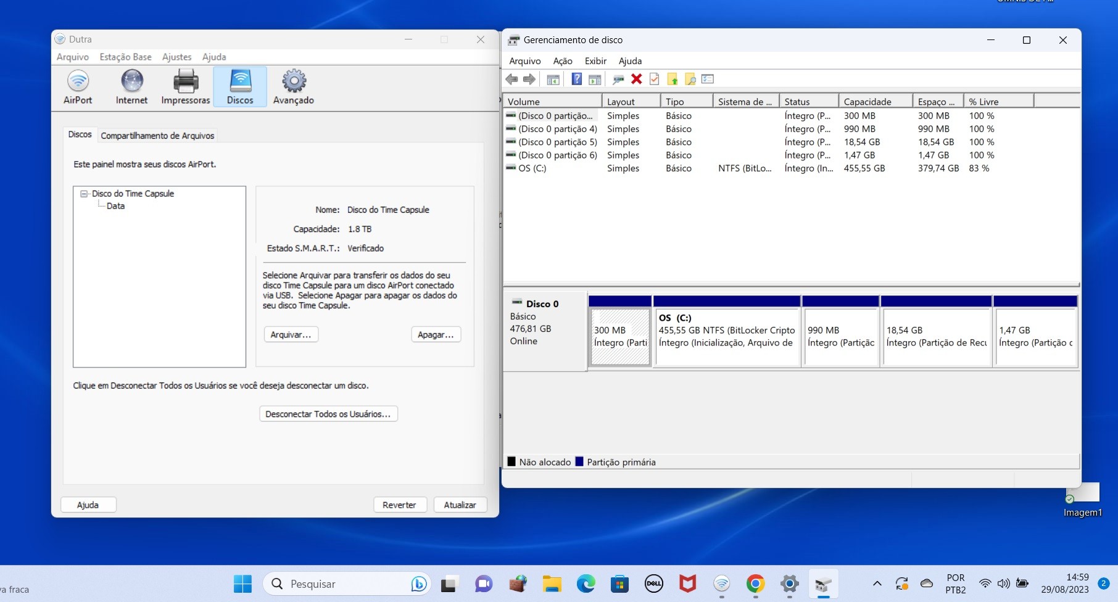This screenshot has height=602, width=1118.
Task: Select the AirPort icon in Dutra toolbar
Action: tap(78, 86)
